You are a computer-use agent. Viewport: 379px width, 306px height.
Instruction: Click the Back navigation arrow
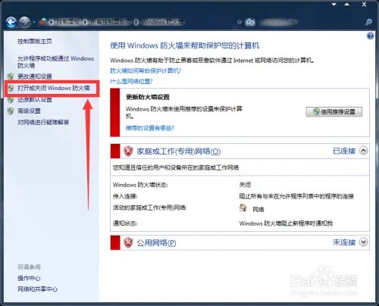pyautogui.click(x=11, y=22)
